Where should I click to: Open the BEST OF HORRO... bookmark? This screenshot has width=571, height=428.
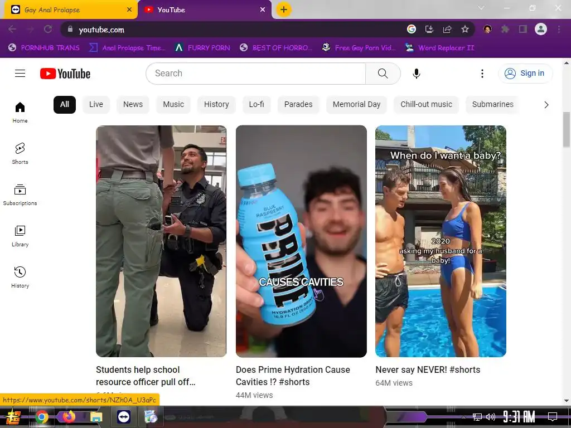point(276,48)
